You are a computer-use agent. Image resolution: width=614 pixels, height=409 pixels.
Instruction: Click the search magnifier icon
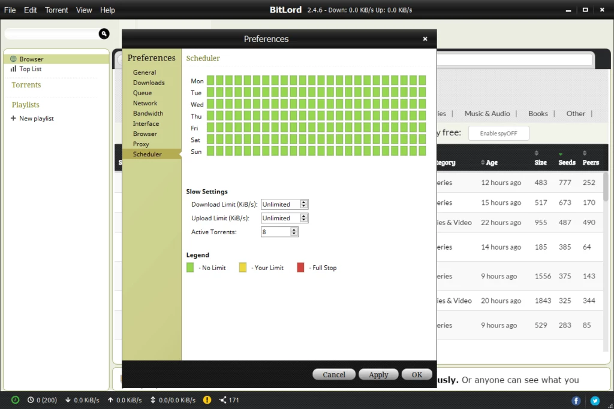pos(104,34)
